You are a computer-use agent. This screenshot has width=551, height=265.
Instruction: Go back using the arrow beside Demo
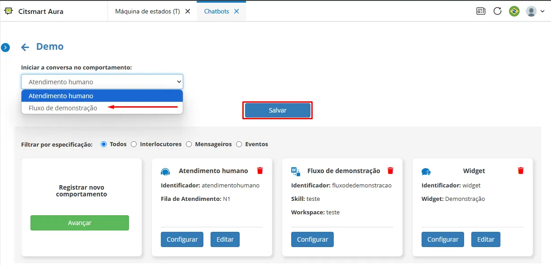[25, 47]
